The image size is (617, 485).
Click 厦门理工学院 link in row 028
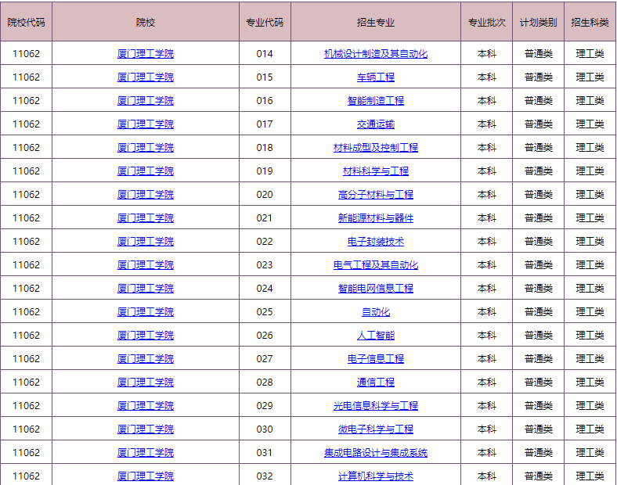coord(145,383)
